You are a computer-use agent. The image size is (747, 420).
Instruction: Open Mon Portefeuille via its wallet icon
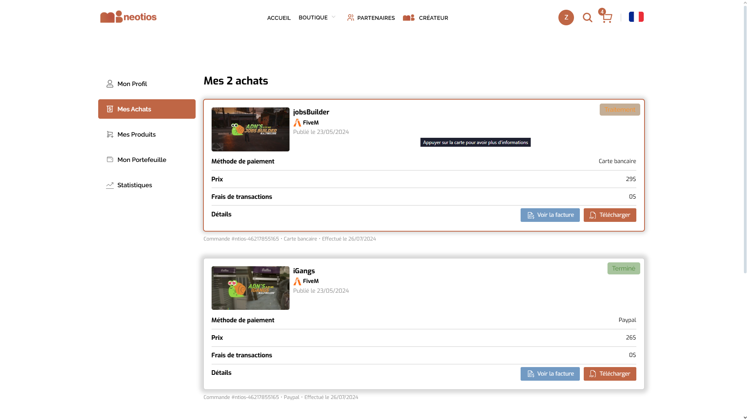point(109,159)
